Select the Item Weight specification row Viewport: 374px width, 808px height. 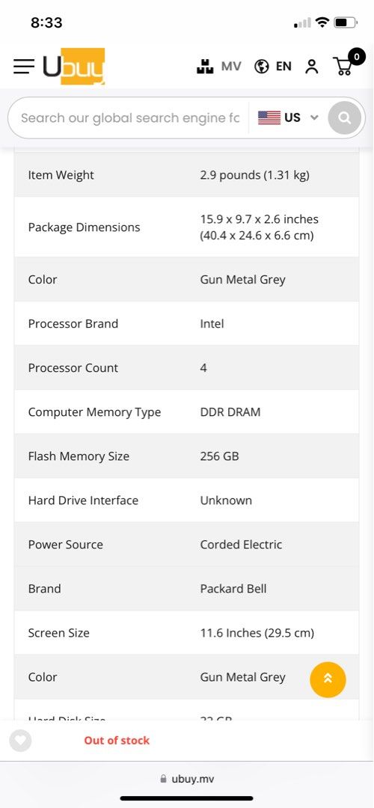point(186,174)
